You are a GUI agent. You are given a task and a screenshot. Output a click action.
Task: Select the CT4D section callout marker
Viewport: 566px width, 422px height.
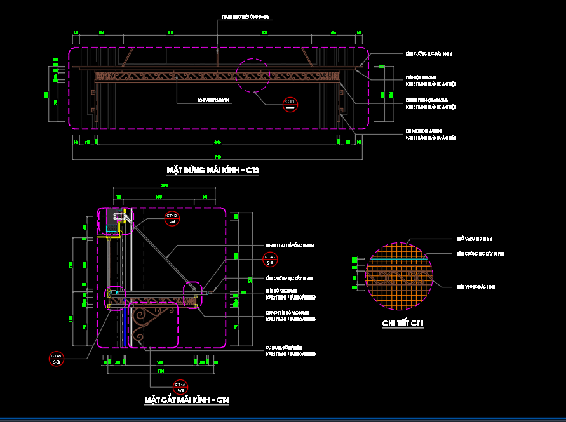(x=172, y=219)
